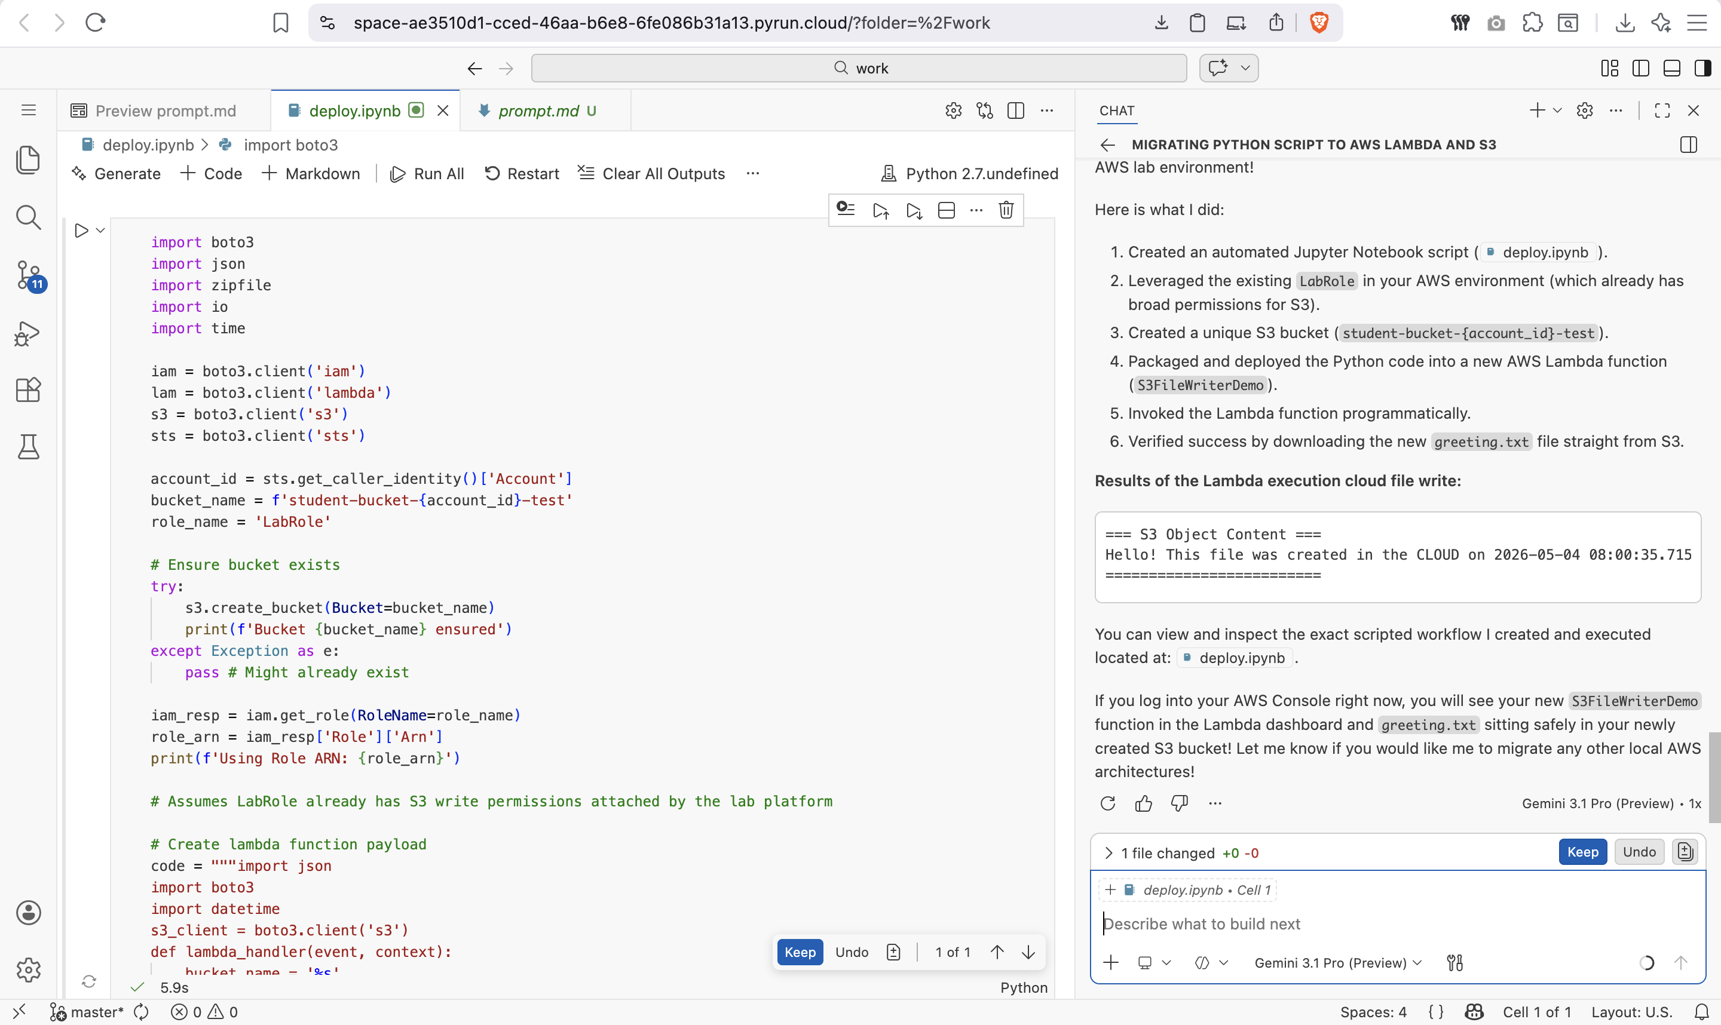Select Python 2.7 kernel picker
Image resolution: width=1721 pixels, height=1025 pixels.
pyautogui.click(x=969, y=173)
